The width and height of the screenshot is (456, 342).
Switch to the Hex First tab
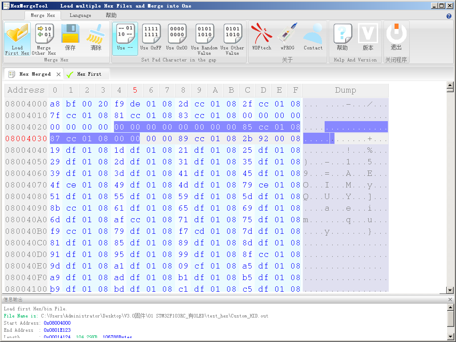click(89, 74)
